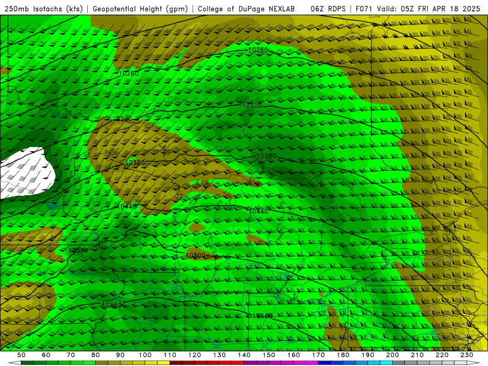Click the 80 tick label on the color bar

click(96, 355)
